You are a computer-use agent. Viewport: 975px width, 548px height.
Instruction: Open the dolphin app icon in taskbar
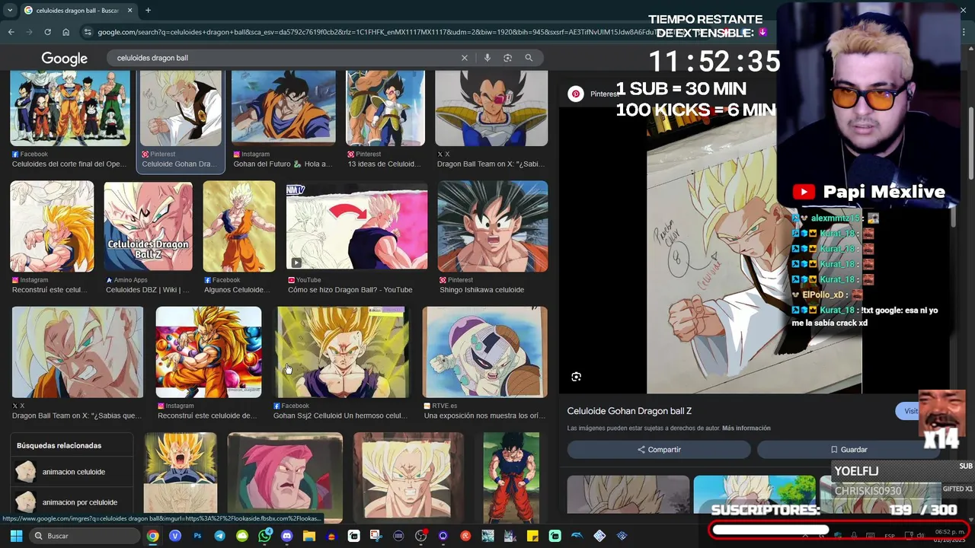tap(577, 536)
